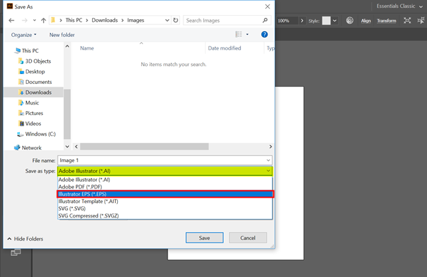Screen dimensions: 427x277
Task: Select Downloads in navigation pane
Action: point(34,93)
